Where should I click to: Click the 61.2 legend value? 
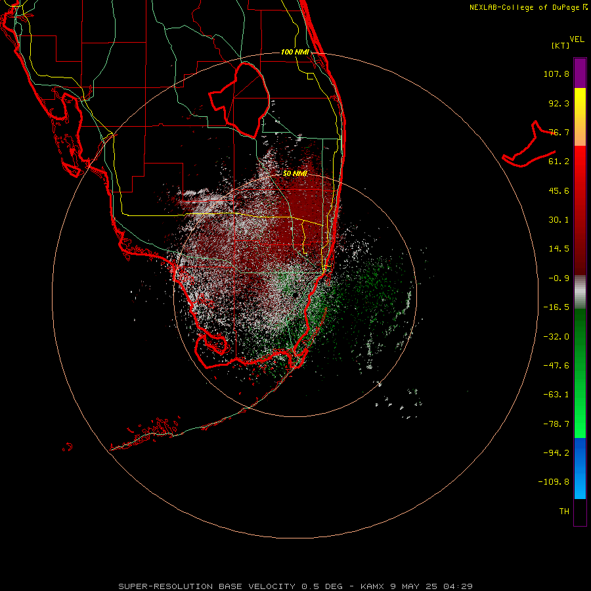[x=559, y=162]
